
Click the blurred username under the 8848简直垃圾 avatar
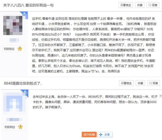tap(14, 119)
